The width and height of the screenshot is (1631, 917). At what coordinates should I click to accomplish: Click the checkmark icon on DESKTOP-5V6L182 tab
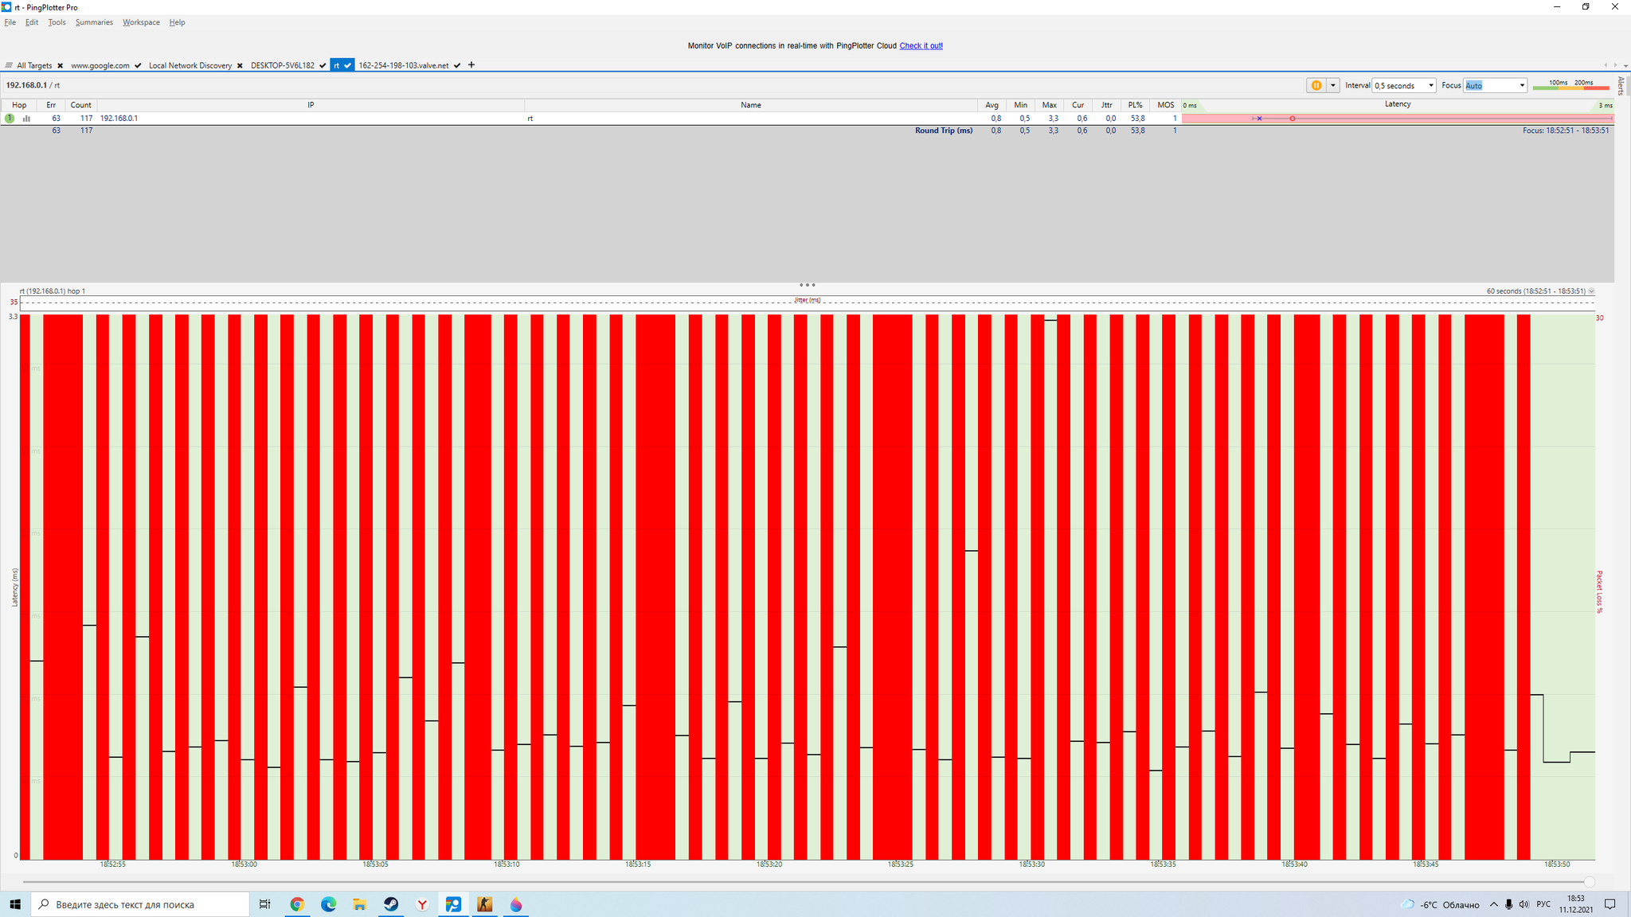pyautogui.click(x=323, y=65)
